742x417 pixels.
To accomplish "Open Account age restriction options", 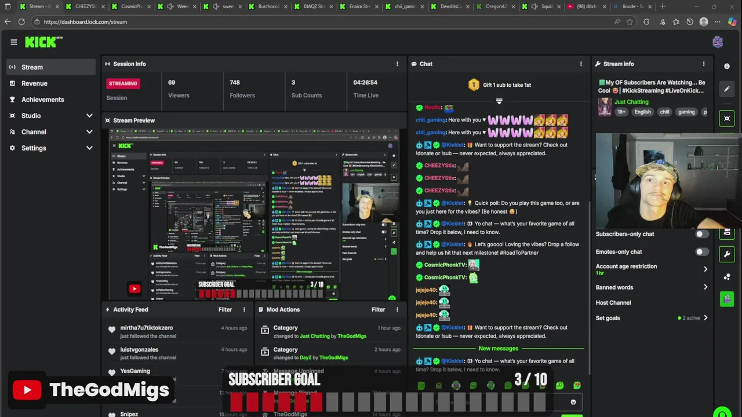I will tap(652, 269).
